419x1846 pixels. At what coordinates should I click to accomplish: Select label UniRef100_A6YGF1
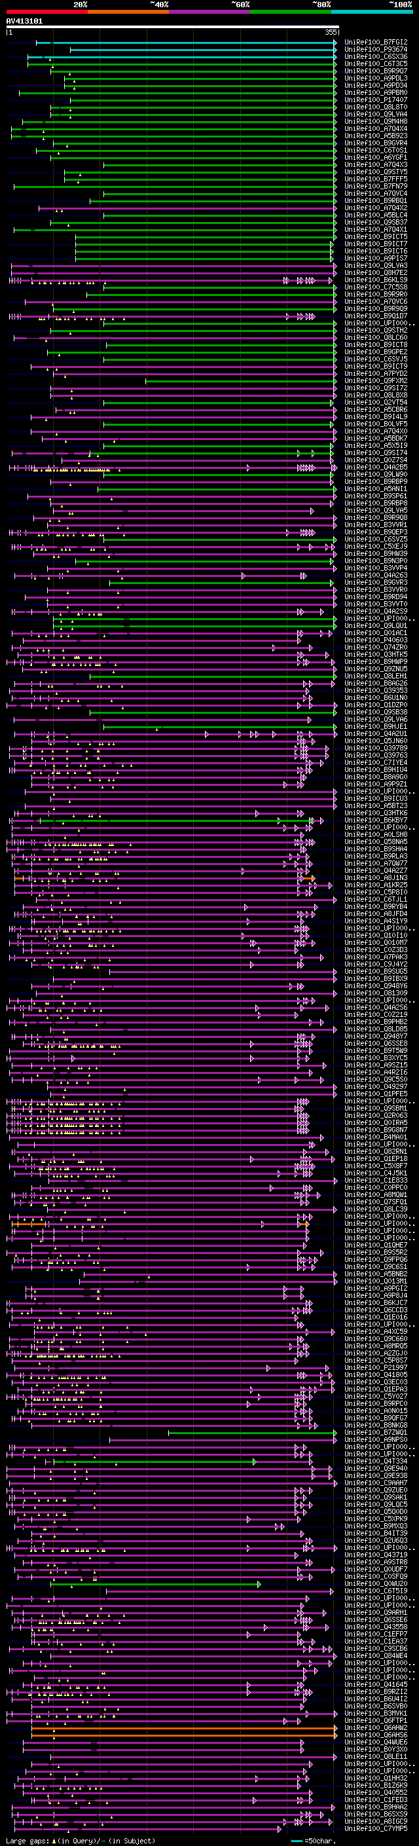[x=376, y=158]
